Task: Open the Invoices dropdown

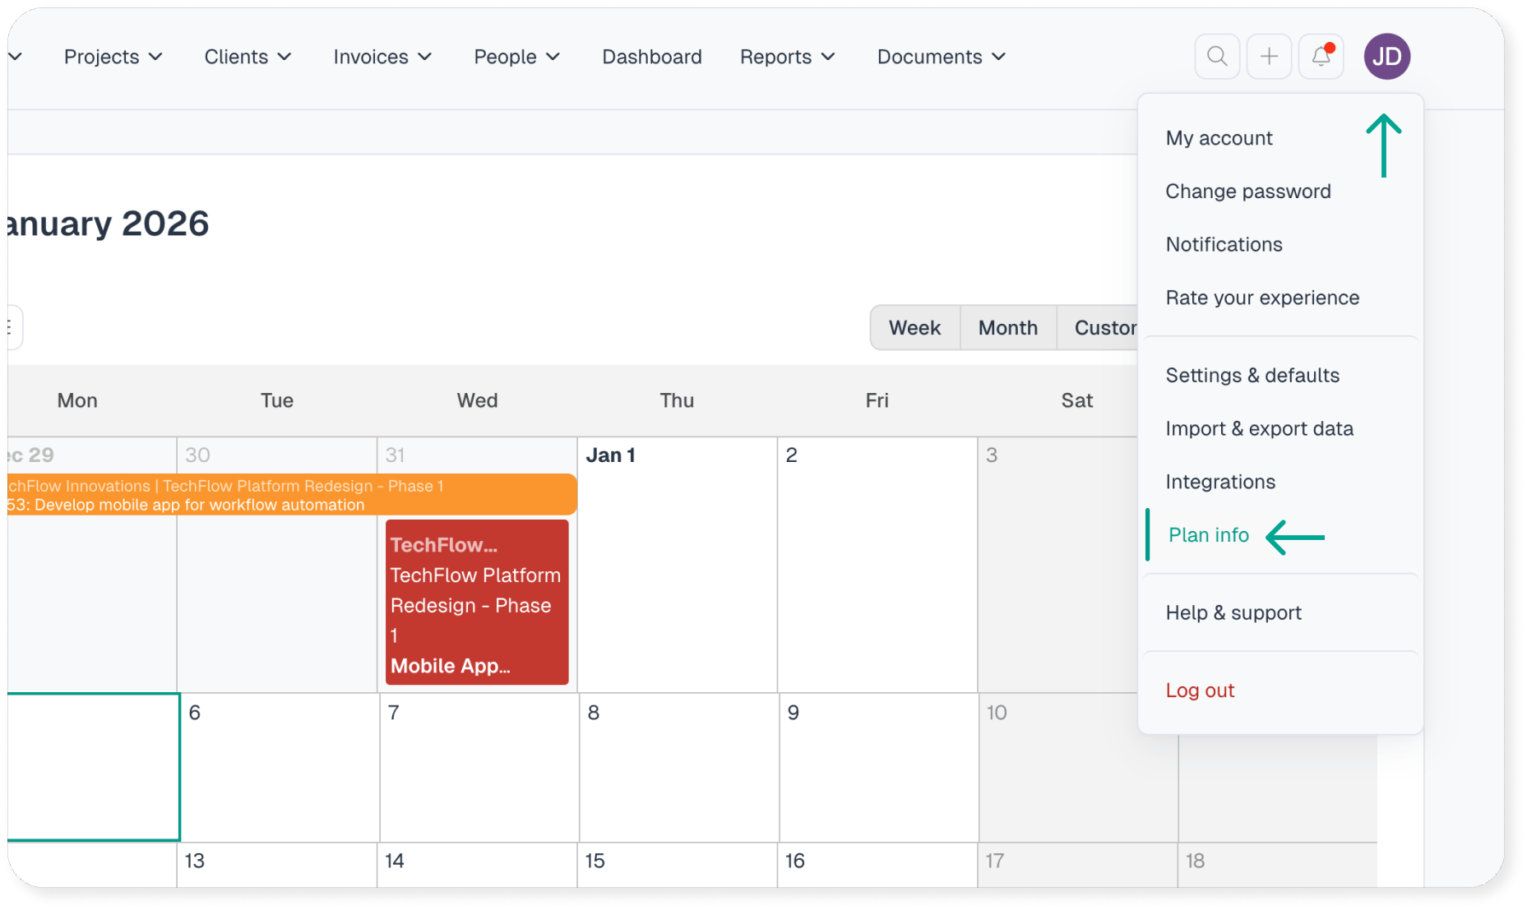Action: point(382,57)
